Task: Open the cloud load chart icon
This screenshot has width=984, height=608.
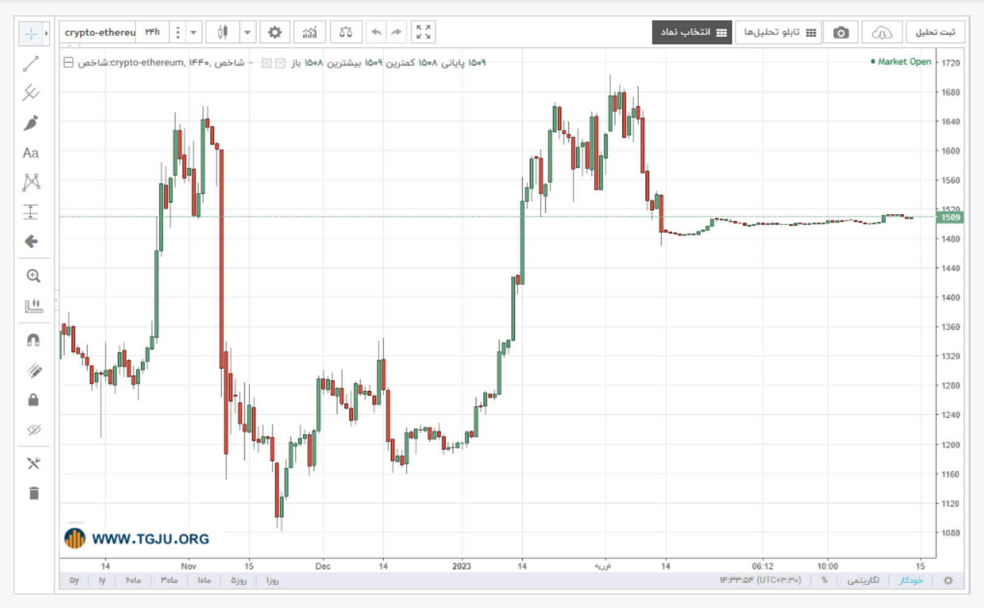Action: [x=881, y=32]
